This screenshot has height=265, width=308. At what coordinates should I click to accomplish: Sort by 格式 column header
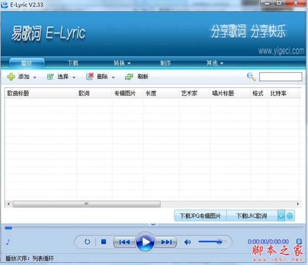[259, 93]
